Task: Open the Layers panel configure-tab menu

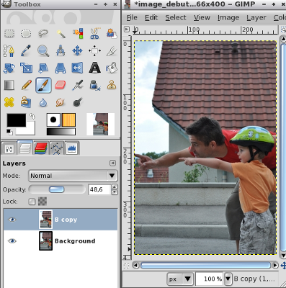Action: (x=112, y=163)
